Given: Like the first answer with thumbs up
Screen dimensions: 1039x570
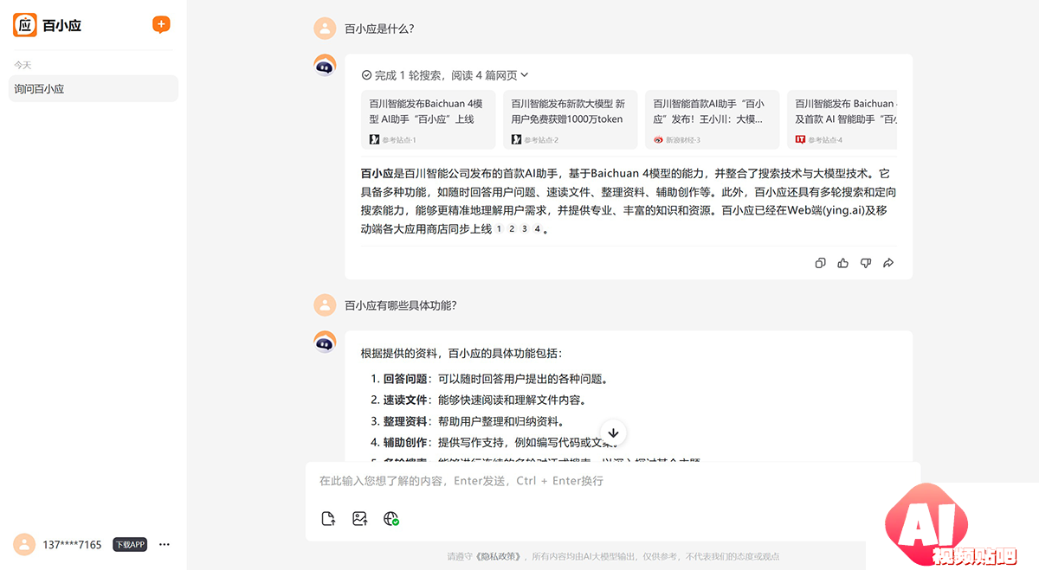Looking at the screenshot, I should pyautogui.click(x=843, y=263).
